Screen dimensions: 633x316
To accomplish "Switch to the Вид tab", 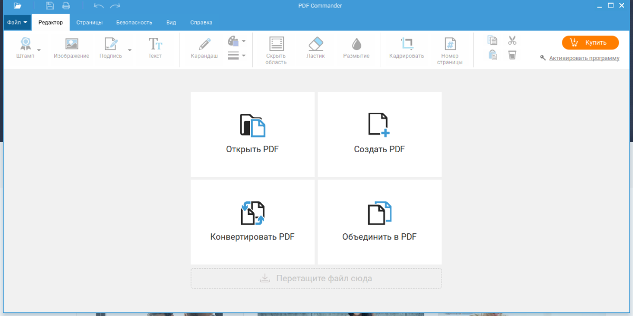I will (171, 23).
